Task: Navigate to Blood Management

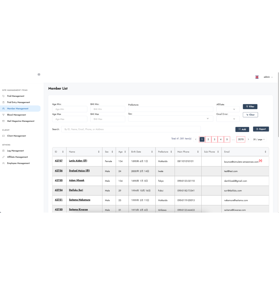Action: [x=17, y=115]
